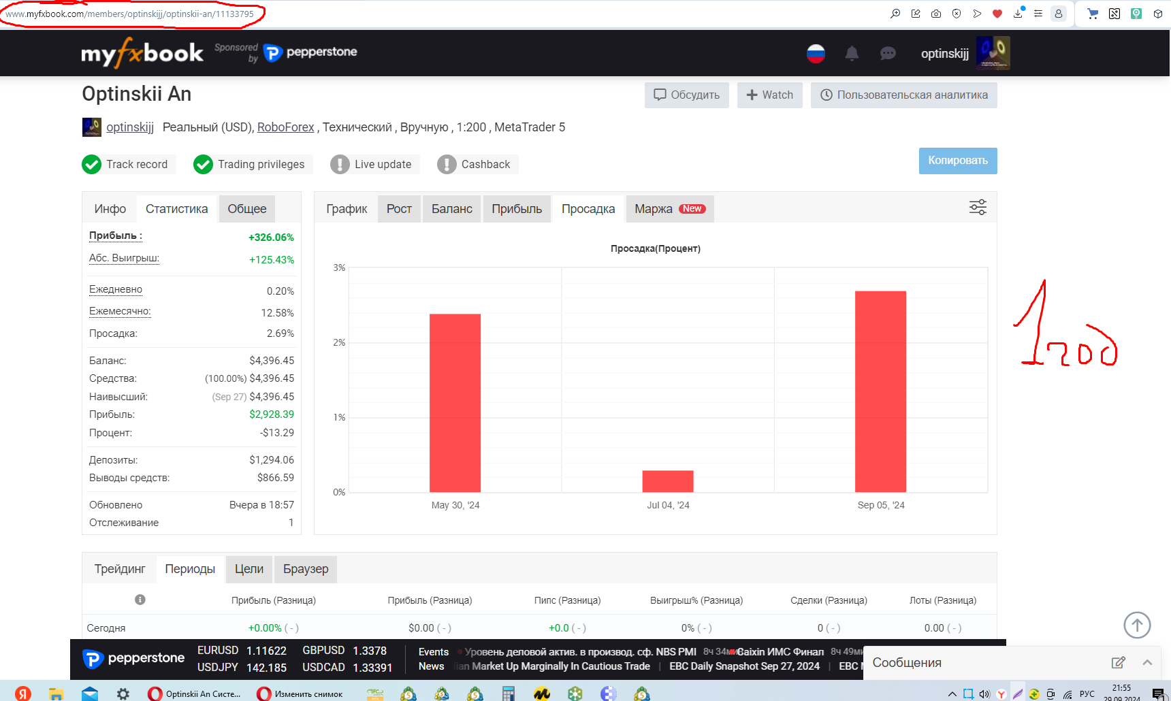Screen dimensions: 1171x701
Task: Click the compose message pencil icon
Action: (1118, 662)
